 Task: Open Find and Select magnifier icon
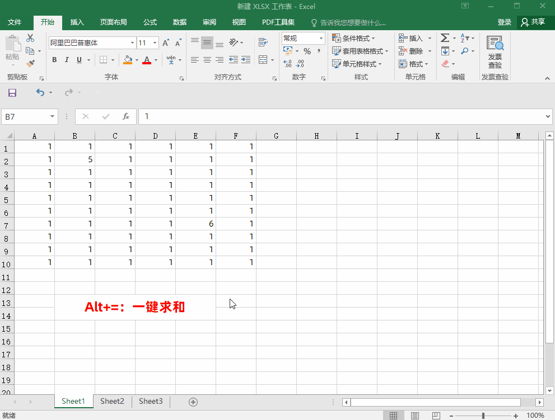464,51
